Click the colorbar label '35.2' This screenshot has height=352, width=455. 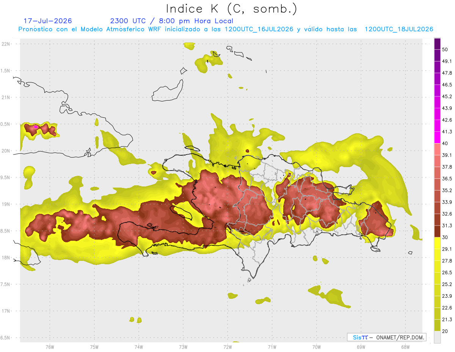[447, 190]
